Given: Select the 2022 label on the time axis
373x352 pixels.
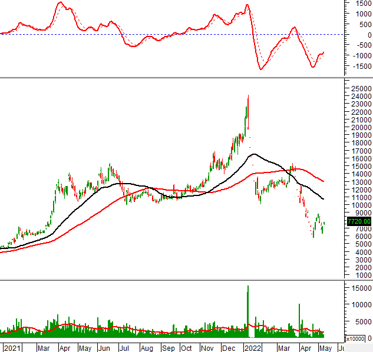Looking at the screenshot, I should [253, 348].
